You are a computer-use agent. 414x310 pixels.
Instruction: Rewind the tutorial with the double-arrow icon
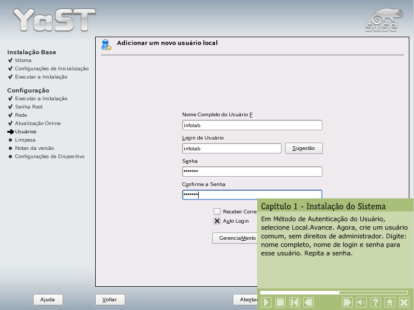click(308, 302)
